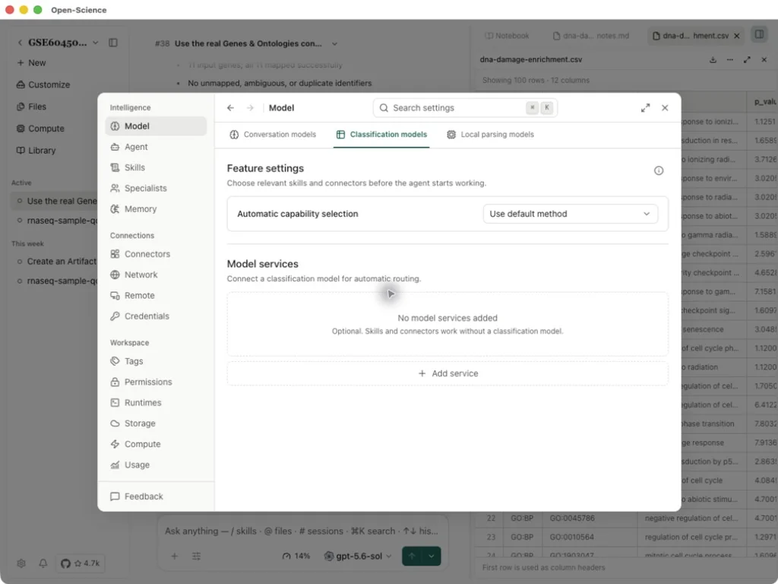Click the Usage chart icon

(x=115, y=465)
